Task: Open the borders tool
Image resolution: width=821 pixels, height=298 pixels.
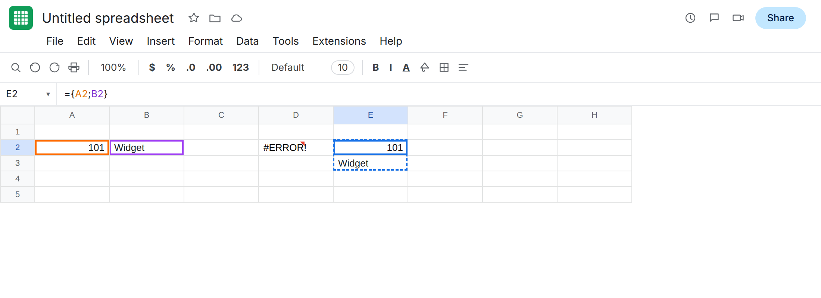Action: coord(444,67)
